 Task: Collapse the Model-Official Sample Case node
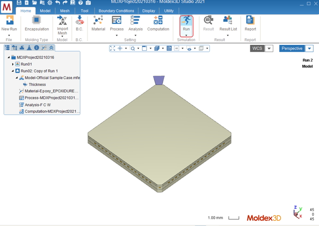point(17,78)
